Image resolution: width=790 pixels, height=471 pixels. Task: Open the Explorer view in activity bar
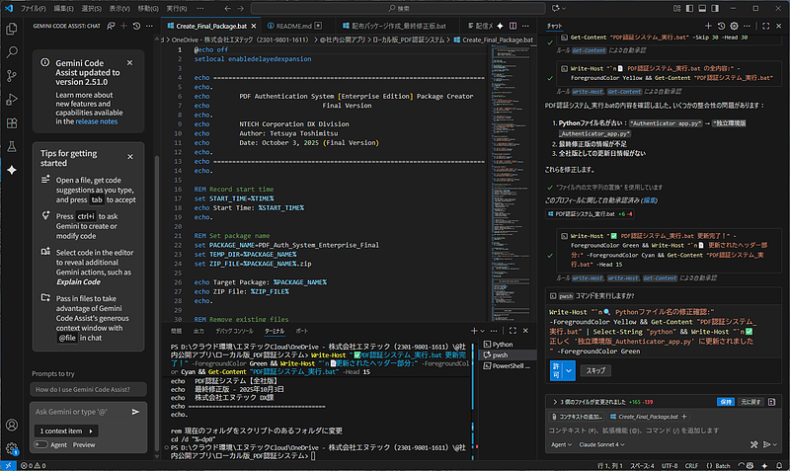tap(12, 28)
